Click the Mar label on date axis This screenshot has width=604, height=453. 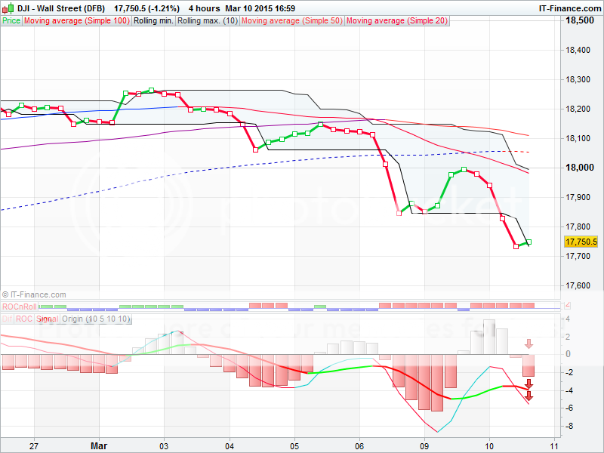pyautogui.click(x=100, y=445)
